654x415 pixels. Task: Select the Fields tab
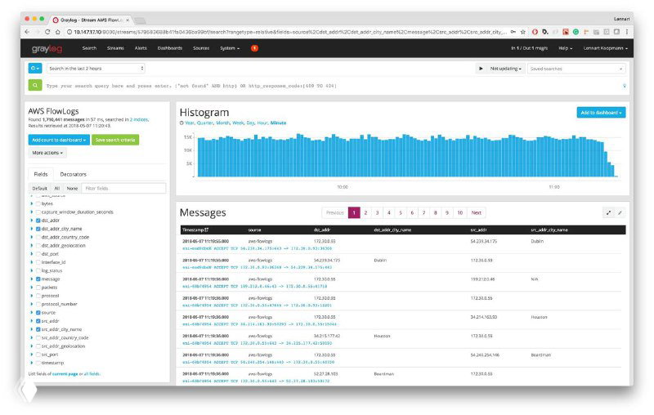(40, 174)
